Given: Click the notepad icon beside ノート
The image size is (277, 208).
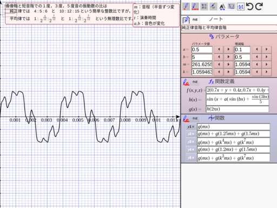Looking at the screenshot, I should click(186, 19).
